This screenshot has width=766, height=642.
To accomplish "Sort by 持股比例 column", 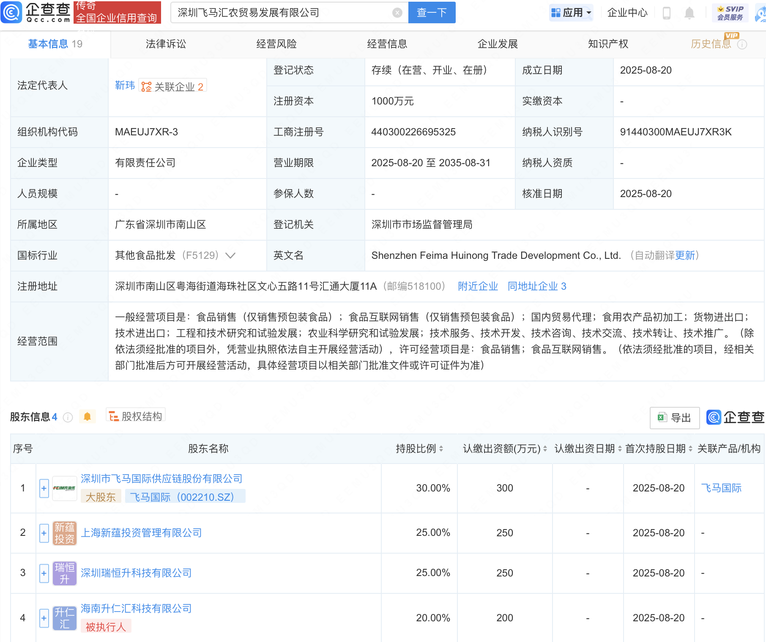I will coord(441,449).
